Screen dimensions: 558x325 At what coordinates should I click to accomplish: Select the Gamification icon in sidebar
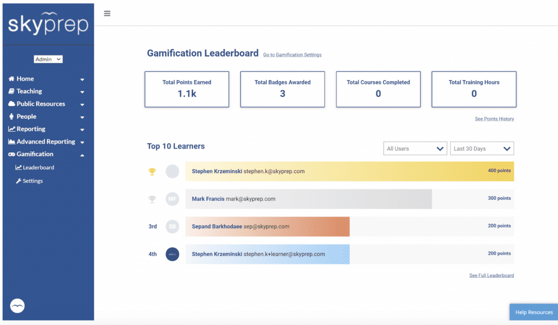(11, 154)
